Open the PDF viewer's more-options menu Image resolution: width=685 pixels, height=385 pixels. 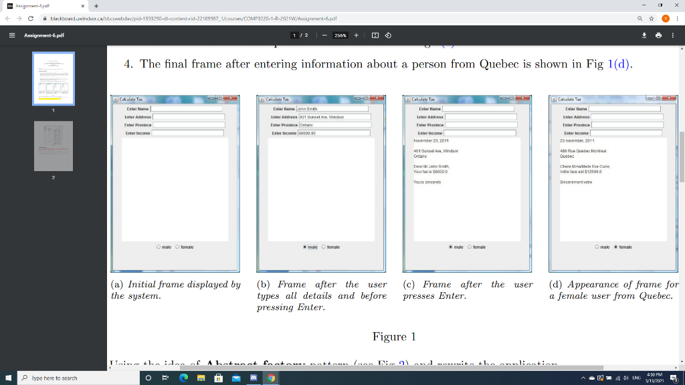673,35
